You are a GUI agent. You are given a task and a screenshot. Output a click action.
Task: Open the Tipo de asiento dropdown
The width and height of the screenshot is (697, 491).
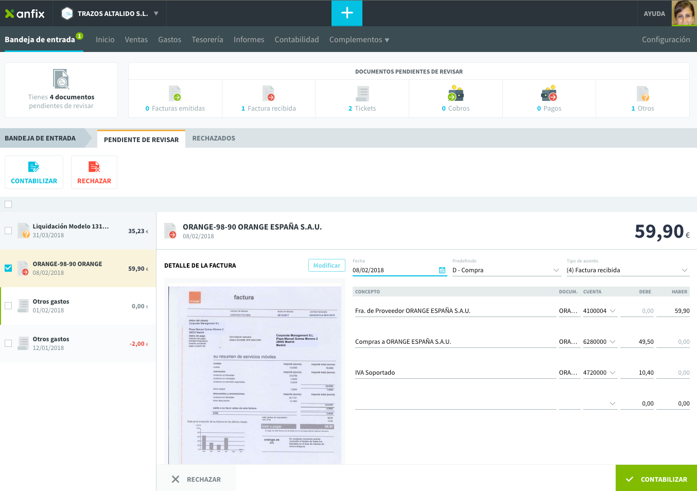click(628, 270)
